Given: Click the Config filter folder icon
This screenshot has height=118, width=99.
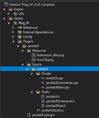Looking at the screenshot, I should [x=20, y=37].
